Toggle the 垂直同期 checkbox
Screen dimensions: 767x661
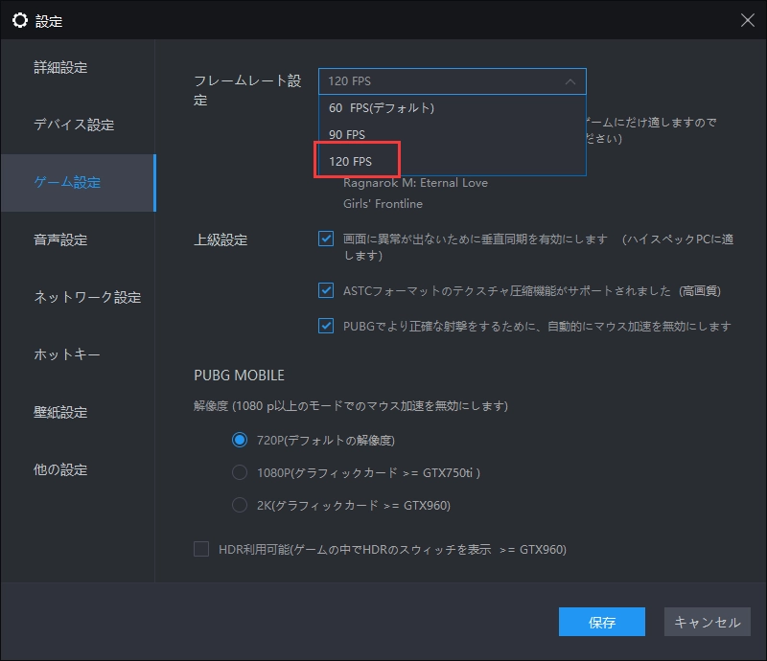tap(326, 239)
